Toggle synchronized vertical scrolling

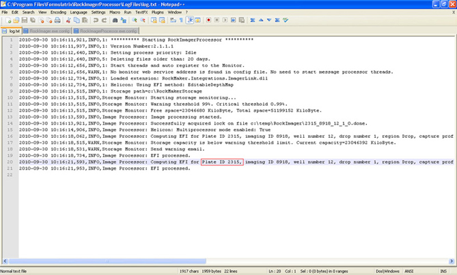pyautogui.click(x=154, y=20)
